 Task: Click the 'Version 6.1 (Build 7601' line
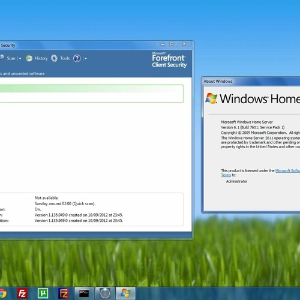point(253,127)
